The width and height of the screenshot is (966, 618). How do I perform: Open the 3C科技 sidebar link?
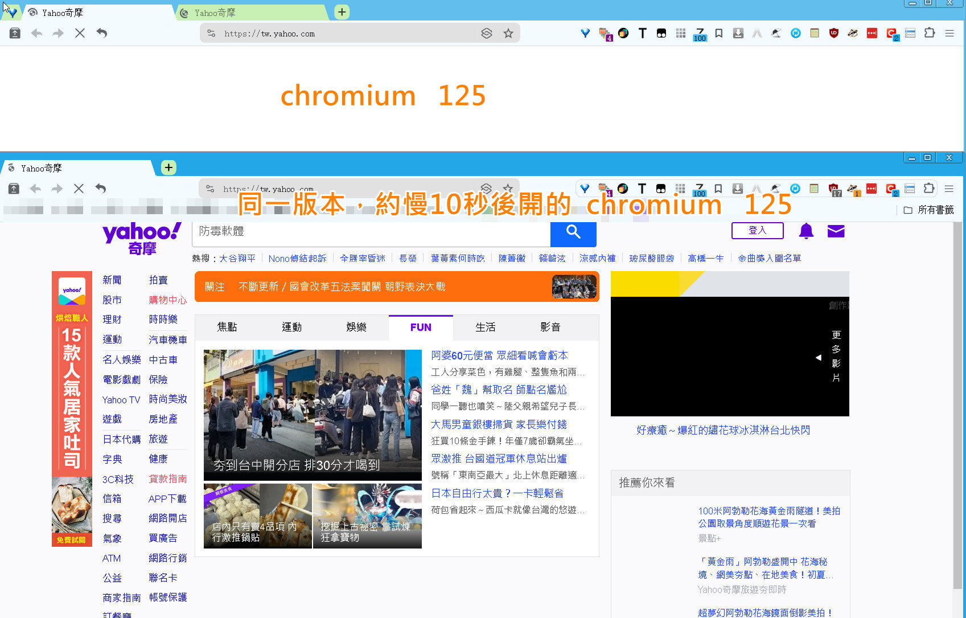point(118,479)
